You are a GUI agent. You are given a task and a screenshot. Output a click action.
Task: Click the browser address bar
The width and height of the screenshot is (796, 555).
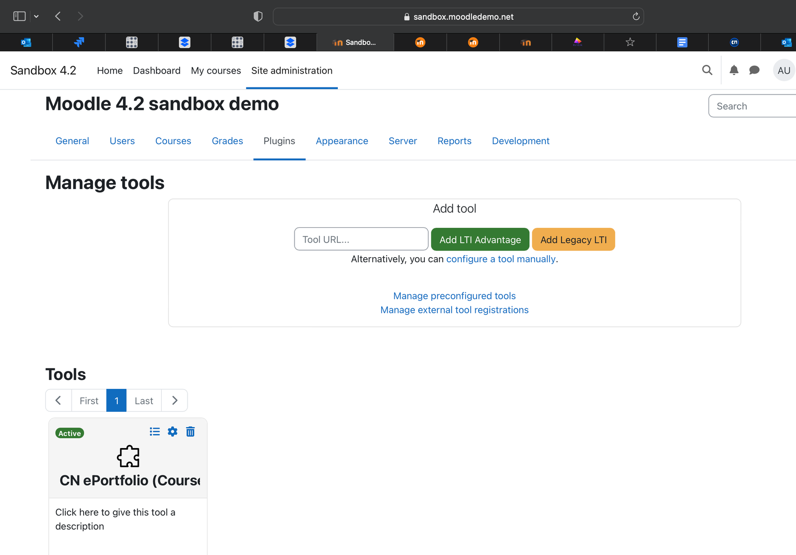pos(458,16)
